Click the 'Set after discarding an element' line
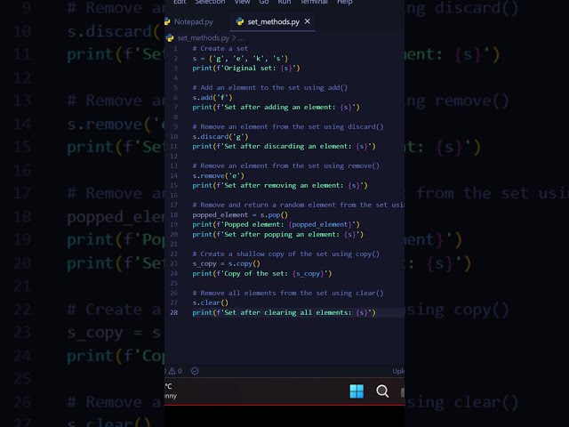Screen dimensions: 569x427 click(x=284, y=146)
